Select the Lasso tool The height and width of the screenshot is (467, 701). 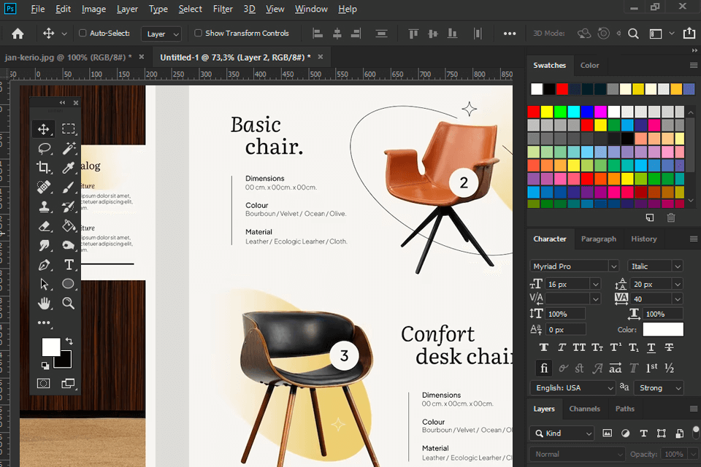[44, 148]
